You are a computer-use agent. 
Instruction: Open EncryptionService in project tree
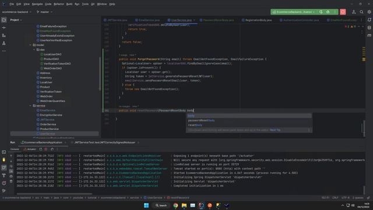tap(51, 115)
